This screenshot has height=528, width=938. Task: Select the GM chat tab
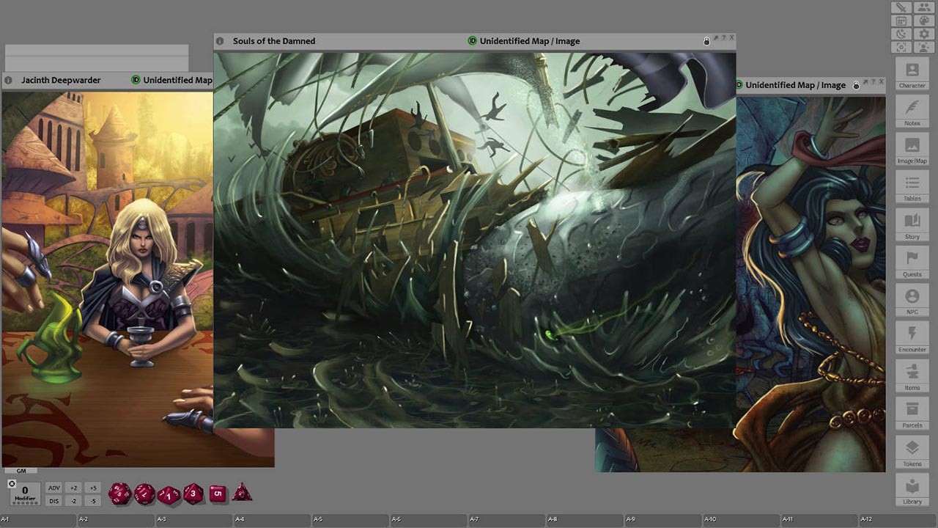click(21, 470)
